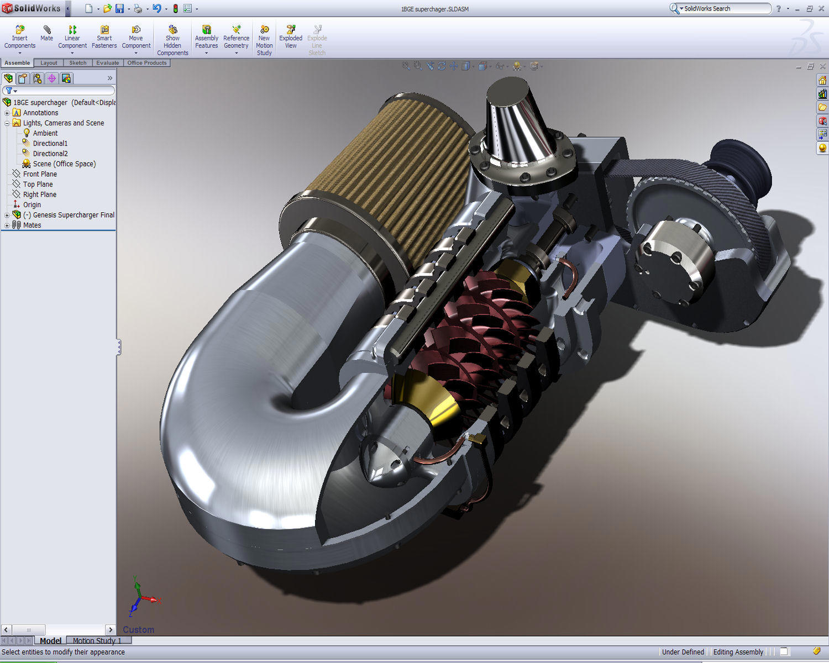
Task: Select the Directional1 light item
Action: click(50, 144)
